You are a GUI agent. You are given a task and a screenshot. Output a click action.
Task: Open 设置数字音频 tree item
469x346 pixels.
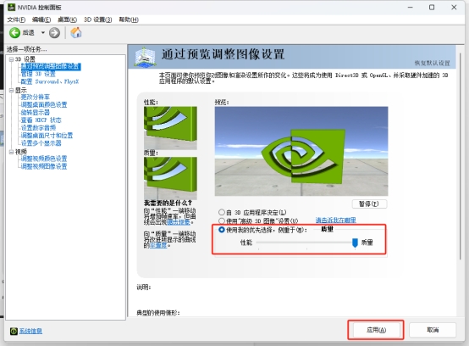tap(38, 128)
